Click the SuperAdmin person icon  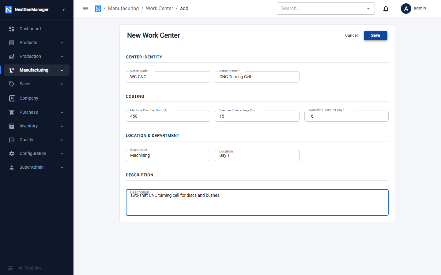point(12,167)
